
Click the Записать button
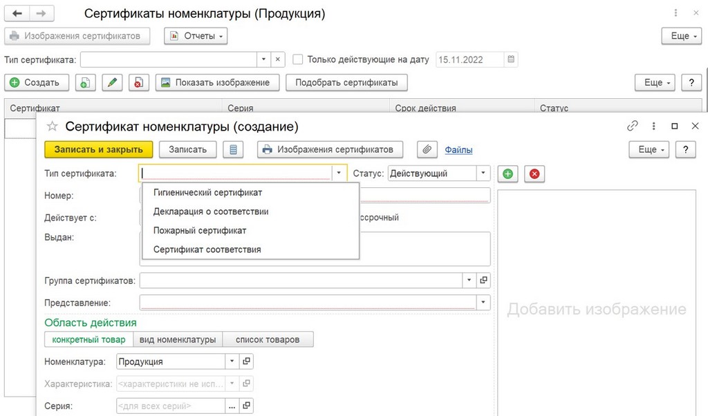(x=188, y=149)
